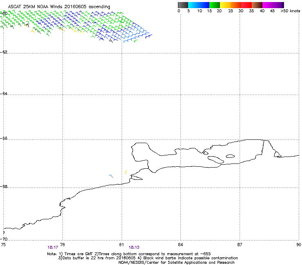Click the longitude 90 axis label
The image size is (302, 265).
click(299, 245)
